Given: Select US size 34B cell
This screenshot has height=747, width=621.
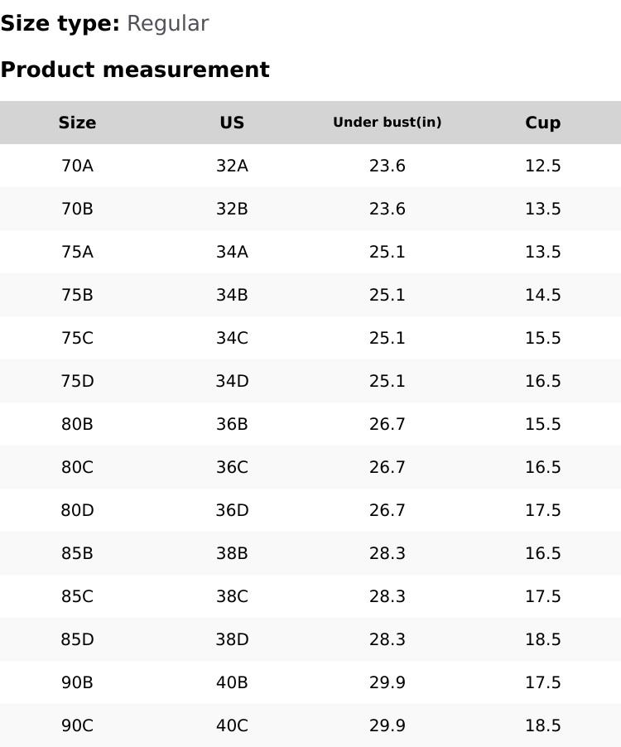Looking at the screenshot, I should (232, 295).
